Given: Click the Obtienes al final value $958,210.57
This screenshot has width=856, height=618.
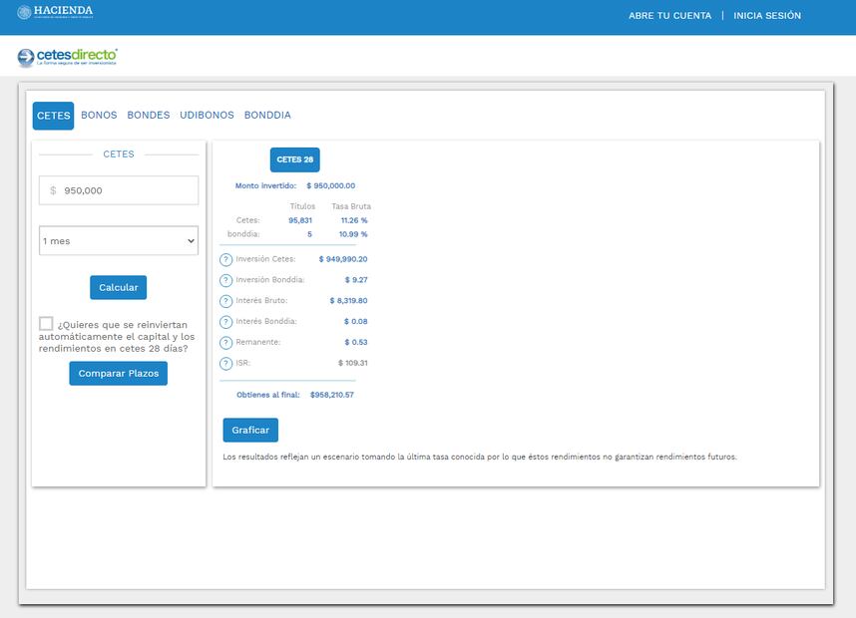Looking at the screenshot, I should pyautogui.click(x=332, y=395).
